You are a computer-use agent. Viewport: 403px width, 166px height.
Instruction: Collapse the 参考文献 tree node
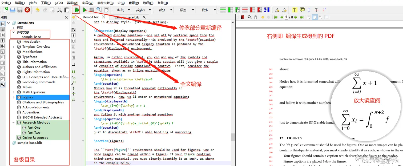click(x=14, y=32)
